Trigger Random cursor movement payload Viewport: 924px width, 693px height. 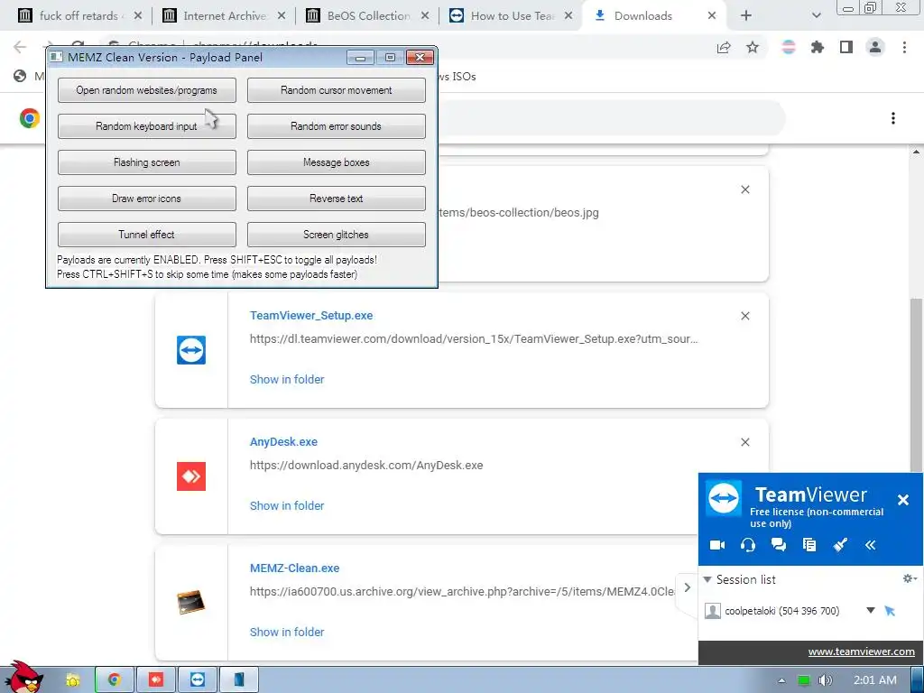(x=336, y=90)
